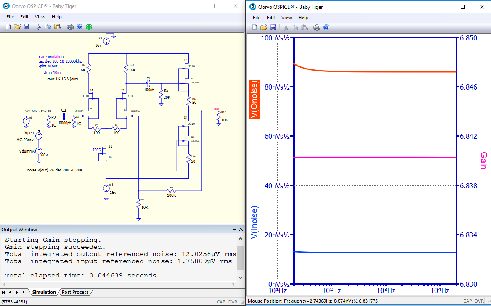This screenshot has width=491, height=306.
Task: Click Mouse Position status bar readout
Action: coord(313,301)
